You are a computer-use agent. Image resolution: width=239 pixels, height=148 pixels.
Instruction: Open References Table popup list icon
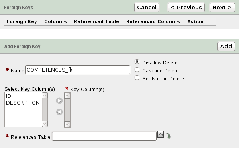tap(161, 134)
